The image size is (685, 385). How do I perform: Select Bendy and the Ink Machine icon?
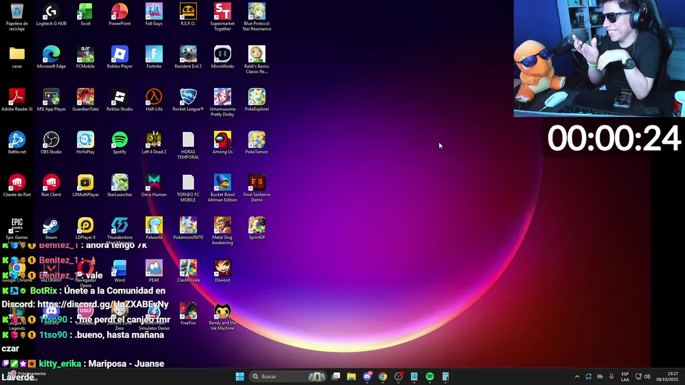[x=223, y=317]
